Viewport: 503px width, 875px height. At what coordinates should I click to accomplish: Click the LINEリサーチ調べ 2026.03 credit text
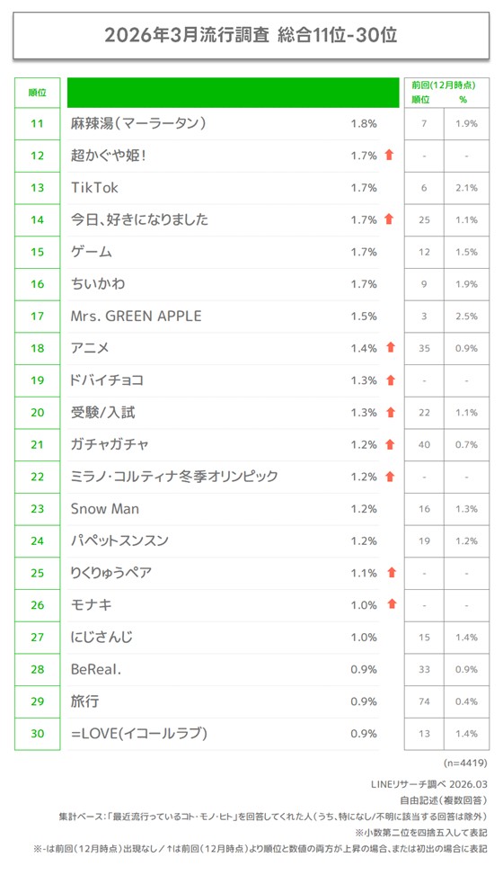coord(428,784)
